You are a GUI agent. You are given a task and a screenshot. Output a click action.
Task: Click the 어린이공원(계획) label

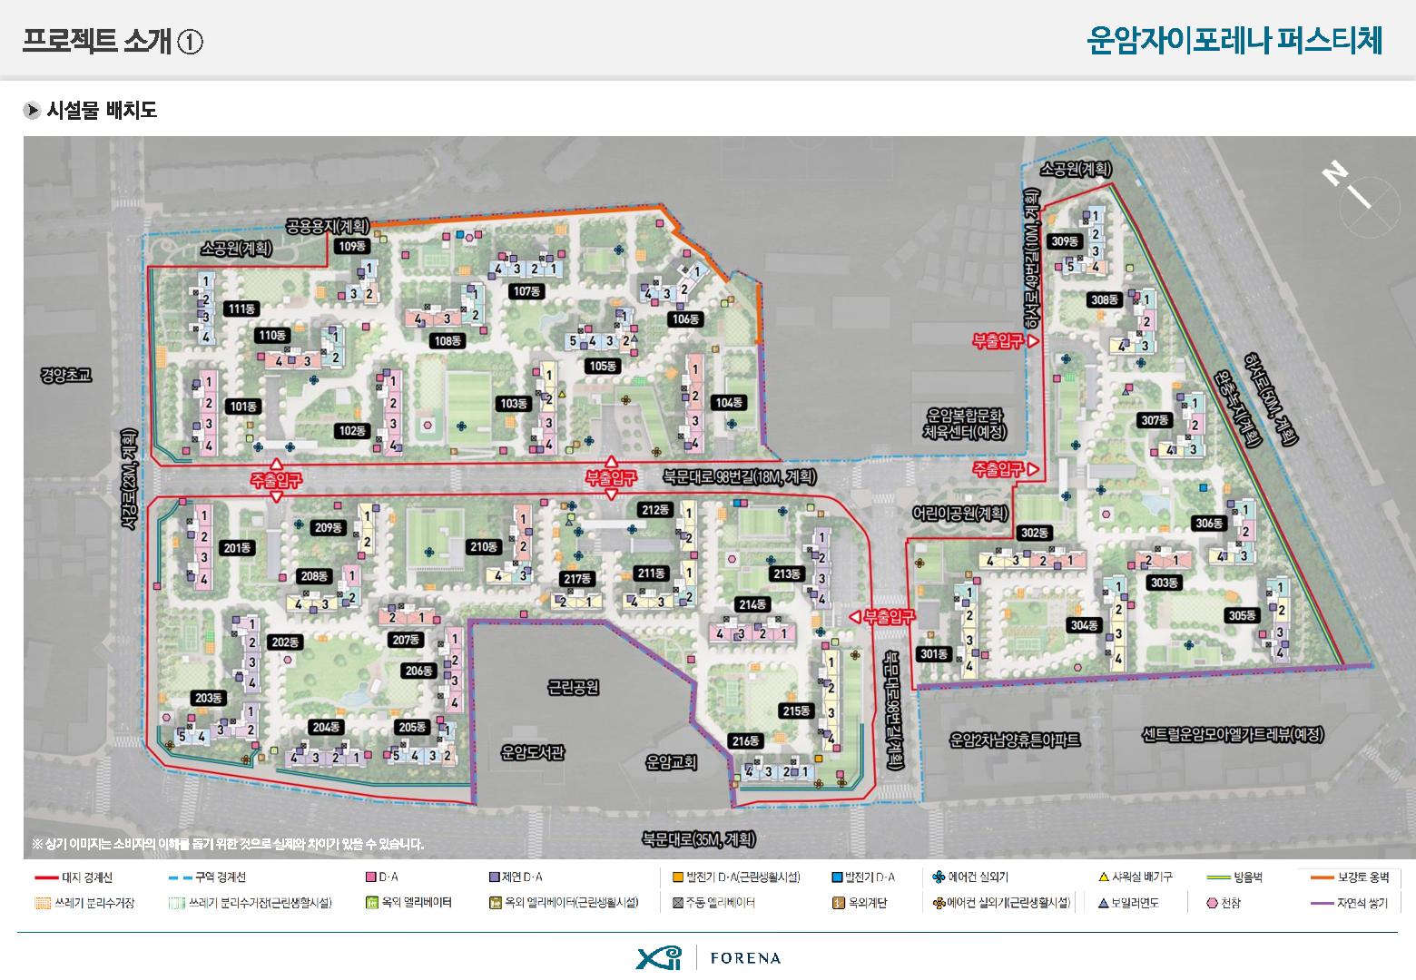pyautogui.click(x=961, y=514)
